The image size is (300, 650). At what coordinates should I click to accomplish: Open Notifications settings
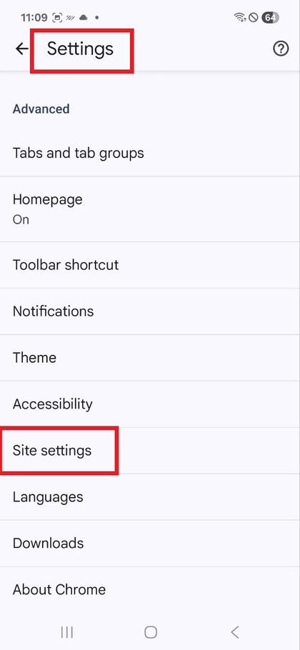(150, 311)
